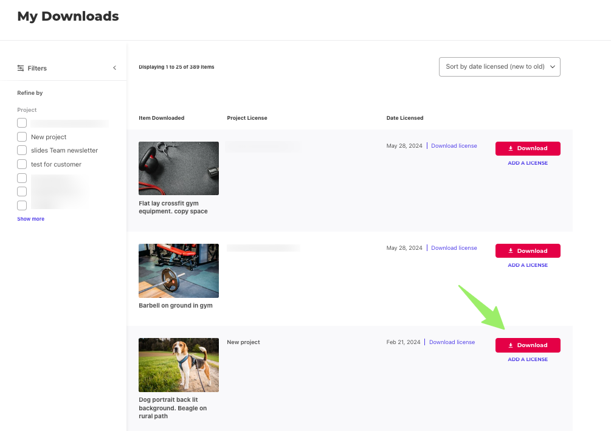Screen dimensions: 611x431
Task: Click "ADD A LICENSE" under the first Download button
Action: pos(526,163)
